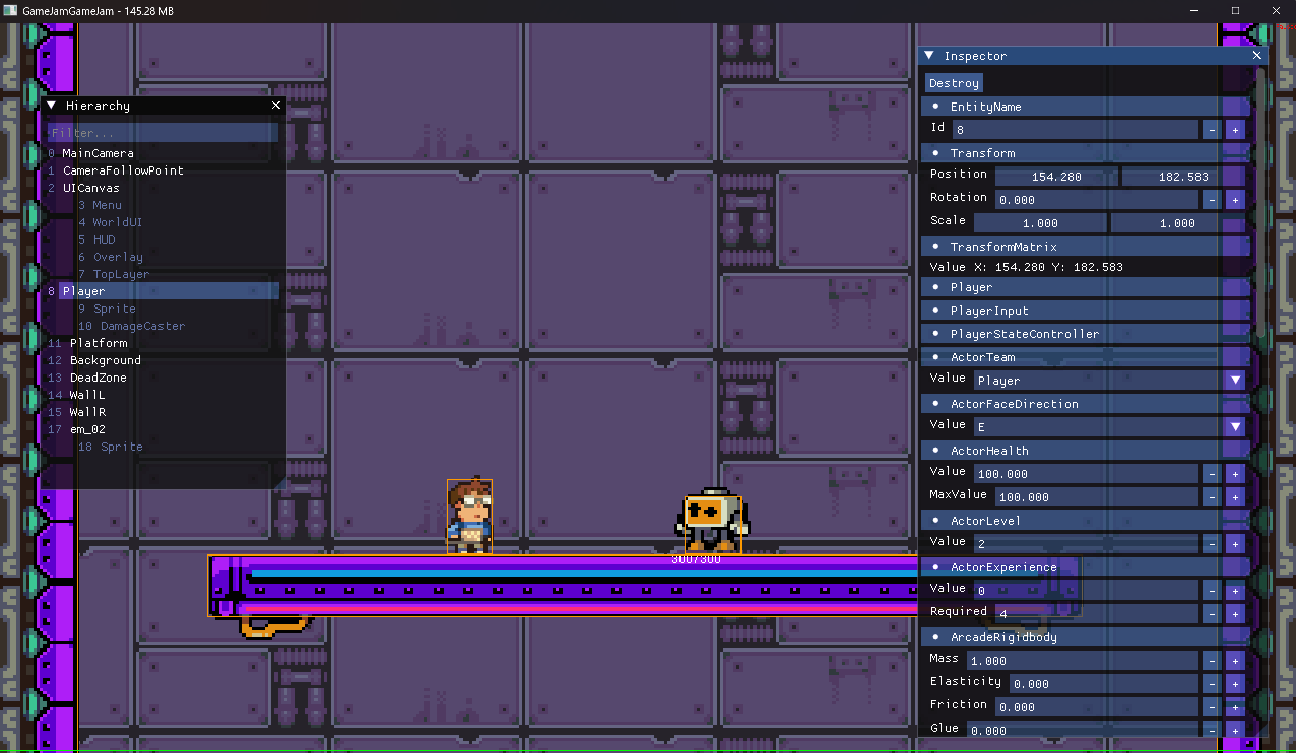Image resolution: width=1296 pixels, height=753 pixels.
Task: Collapse the Hierarchy window triangle
Action: click(x=51, y=106)
